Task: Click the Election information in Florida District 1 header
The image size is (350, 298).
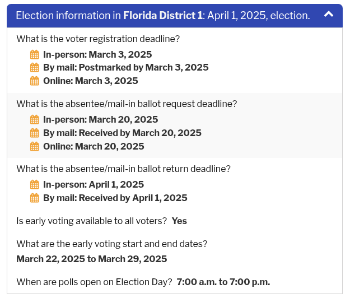Action: [162, 16]
